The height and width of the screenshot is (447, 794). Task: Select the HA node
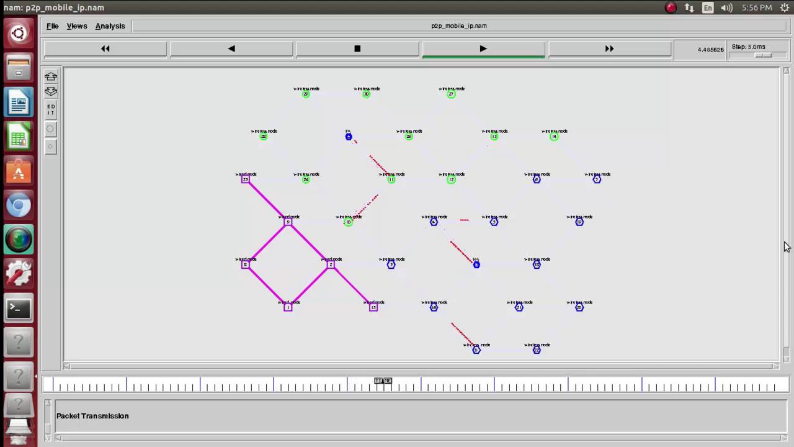click(x=476, y=264)
